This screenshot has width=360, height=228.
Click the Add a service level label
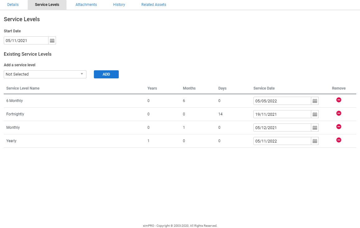tap(20, 65)
